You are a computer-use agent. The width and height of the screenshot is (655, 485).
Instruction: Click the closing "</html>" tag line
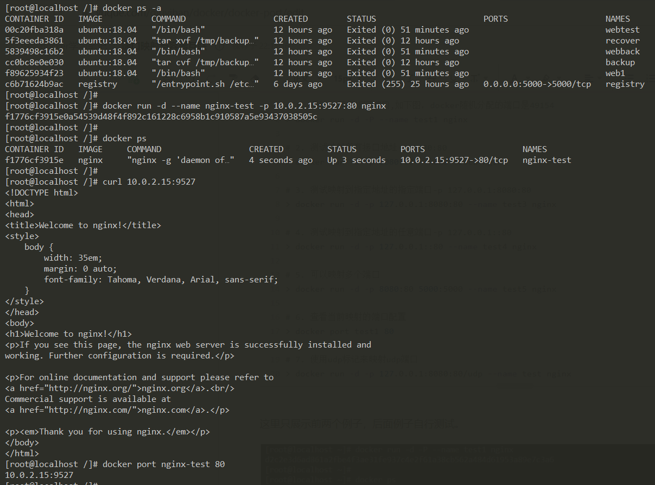tap(22, 453)
